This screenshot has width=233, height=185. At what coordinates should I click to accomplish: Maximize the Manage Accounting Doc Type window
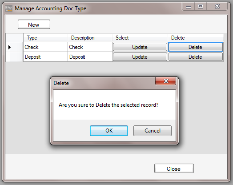[201, 7]
